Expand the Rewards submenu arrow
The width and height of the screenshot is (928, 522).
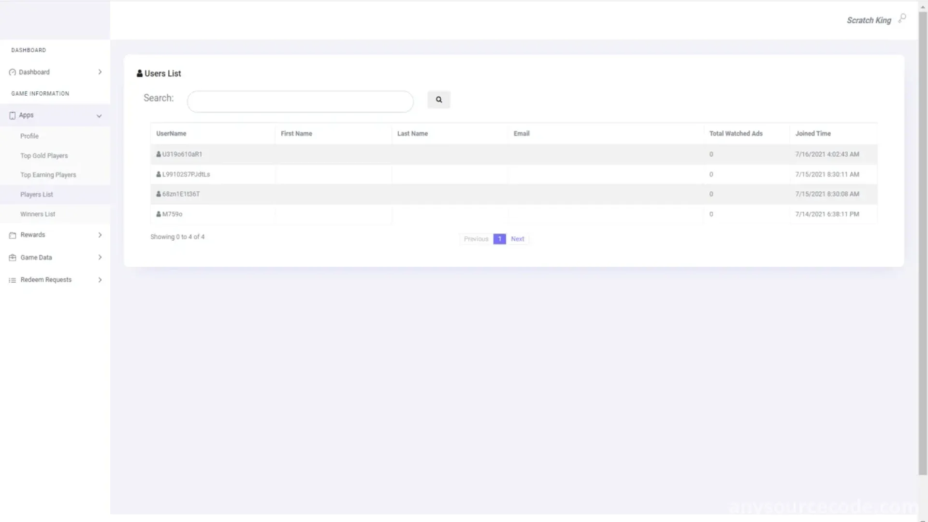tap(100, 235)
